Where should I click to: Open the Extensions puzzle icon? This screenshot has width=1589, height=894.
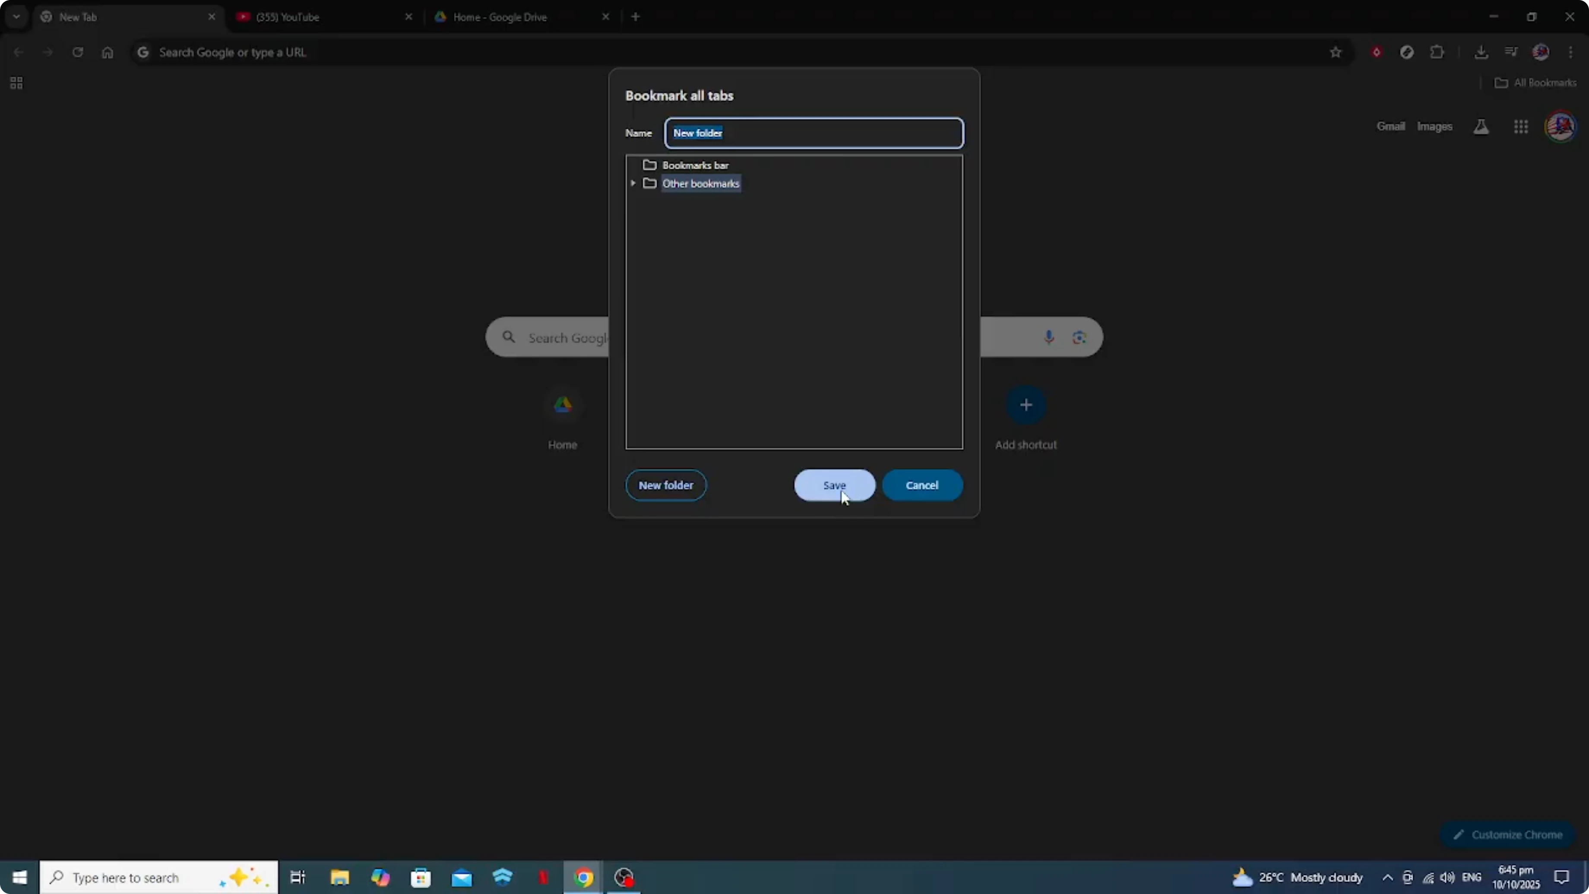(1437, 52)
